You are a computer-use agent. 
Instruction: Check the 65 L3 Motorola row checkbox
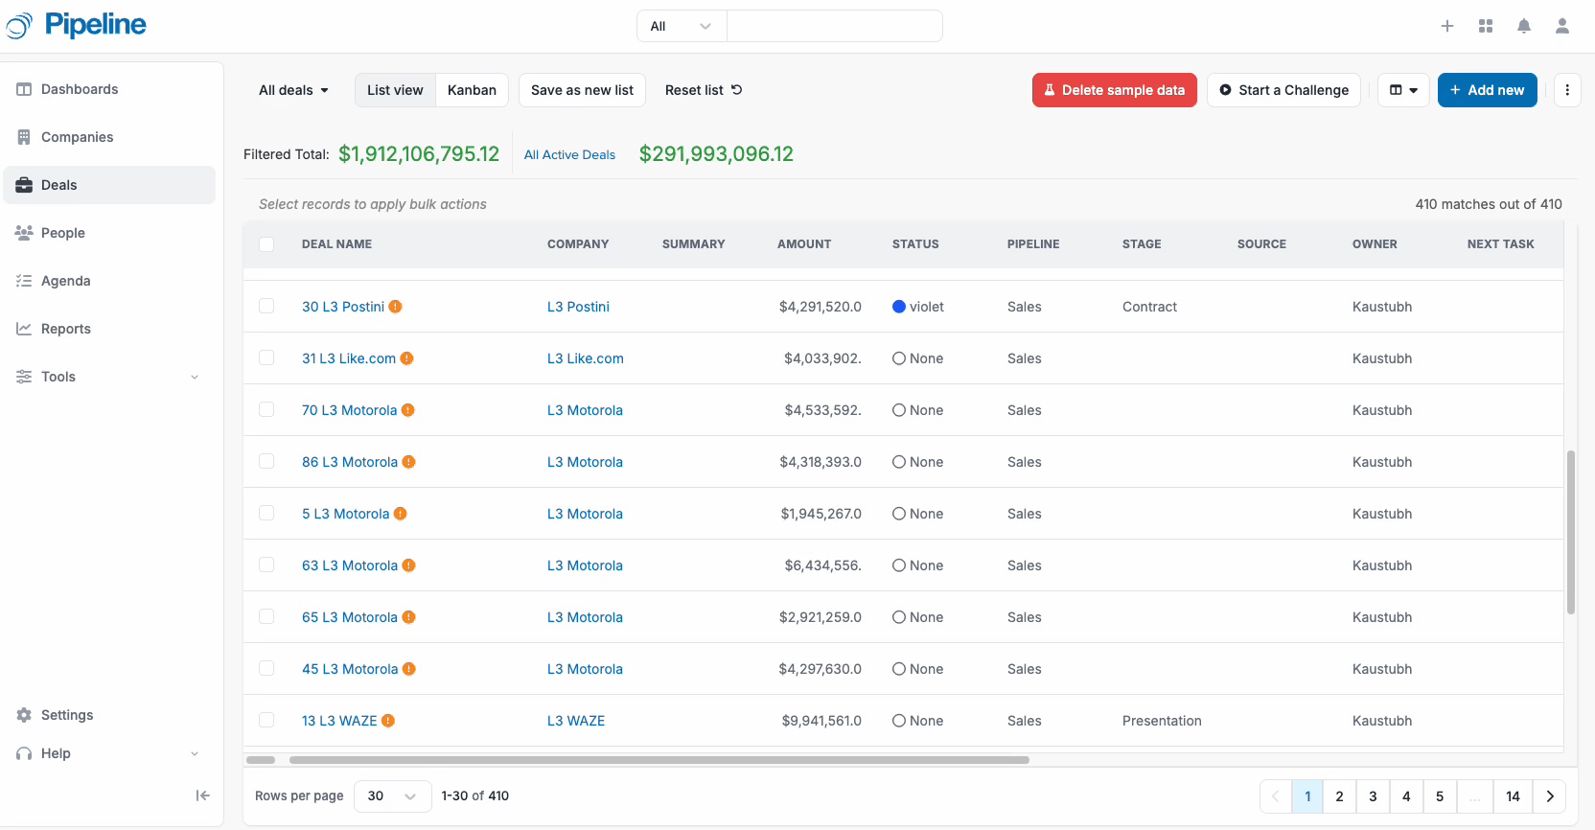pos(266,616)
